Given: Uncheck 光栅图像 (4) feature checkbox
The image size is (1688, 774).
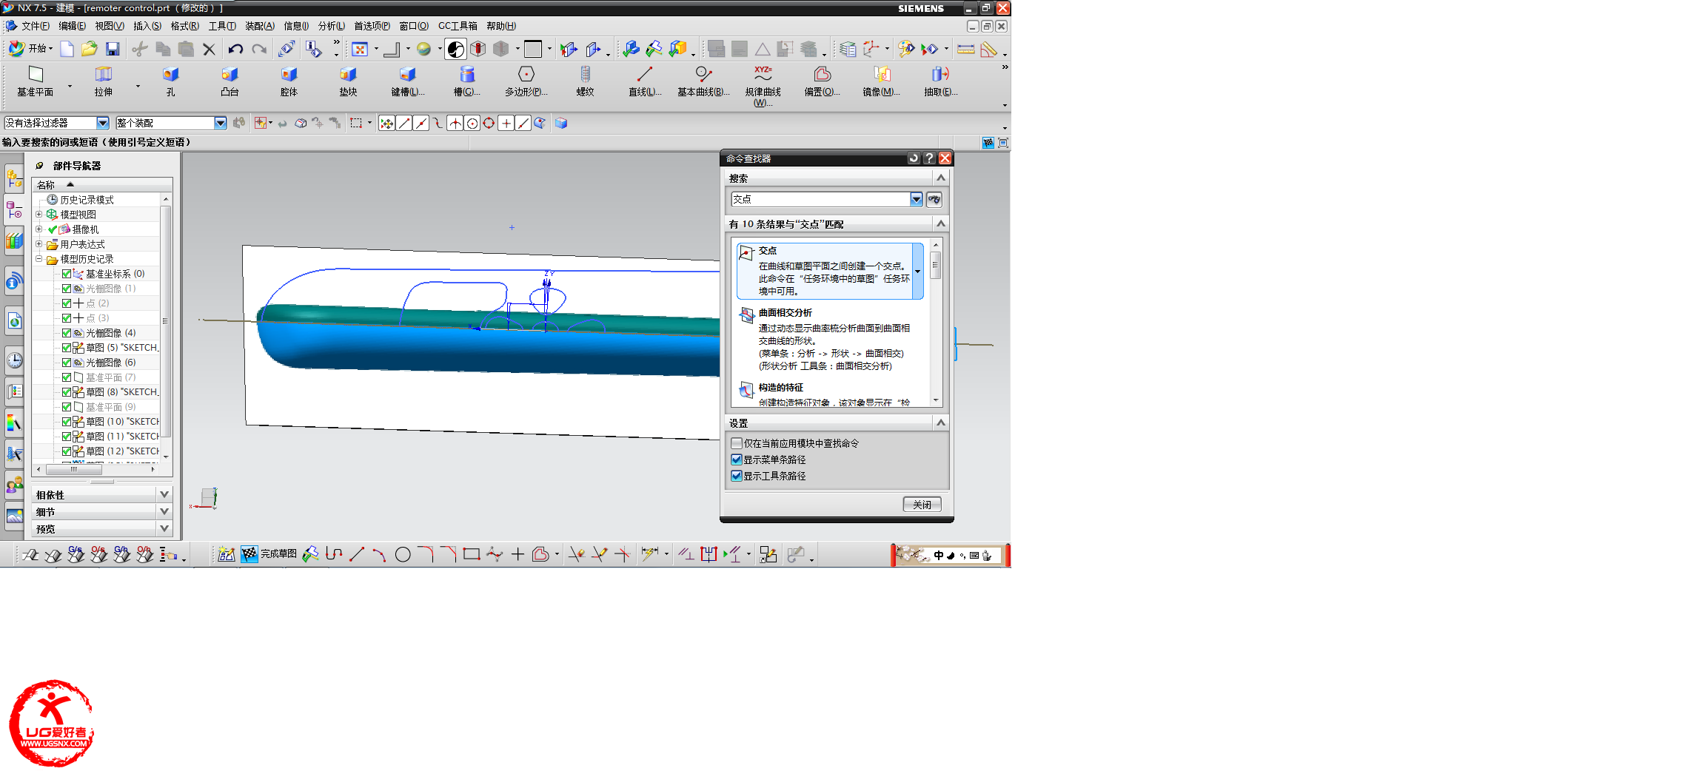Looking at the screenshot, I should tap(67, 333).
